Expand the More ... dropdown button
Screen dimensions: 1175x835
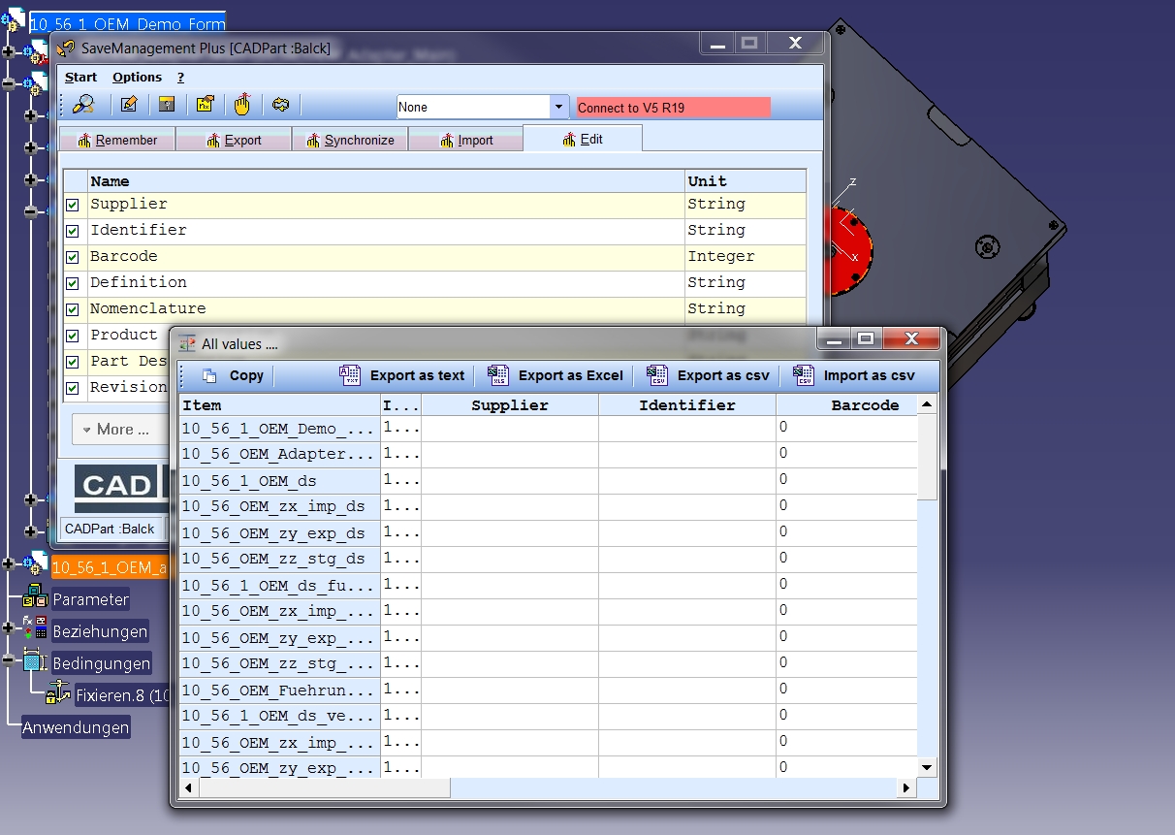coord(117,430)
